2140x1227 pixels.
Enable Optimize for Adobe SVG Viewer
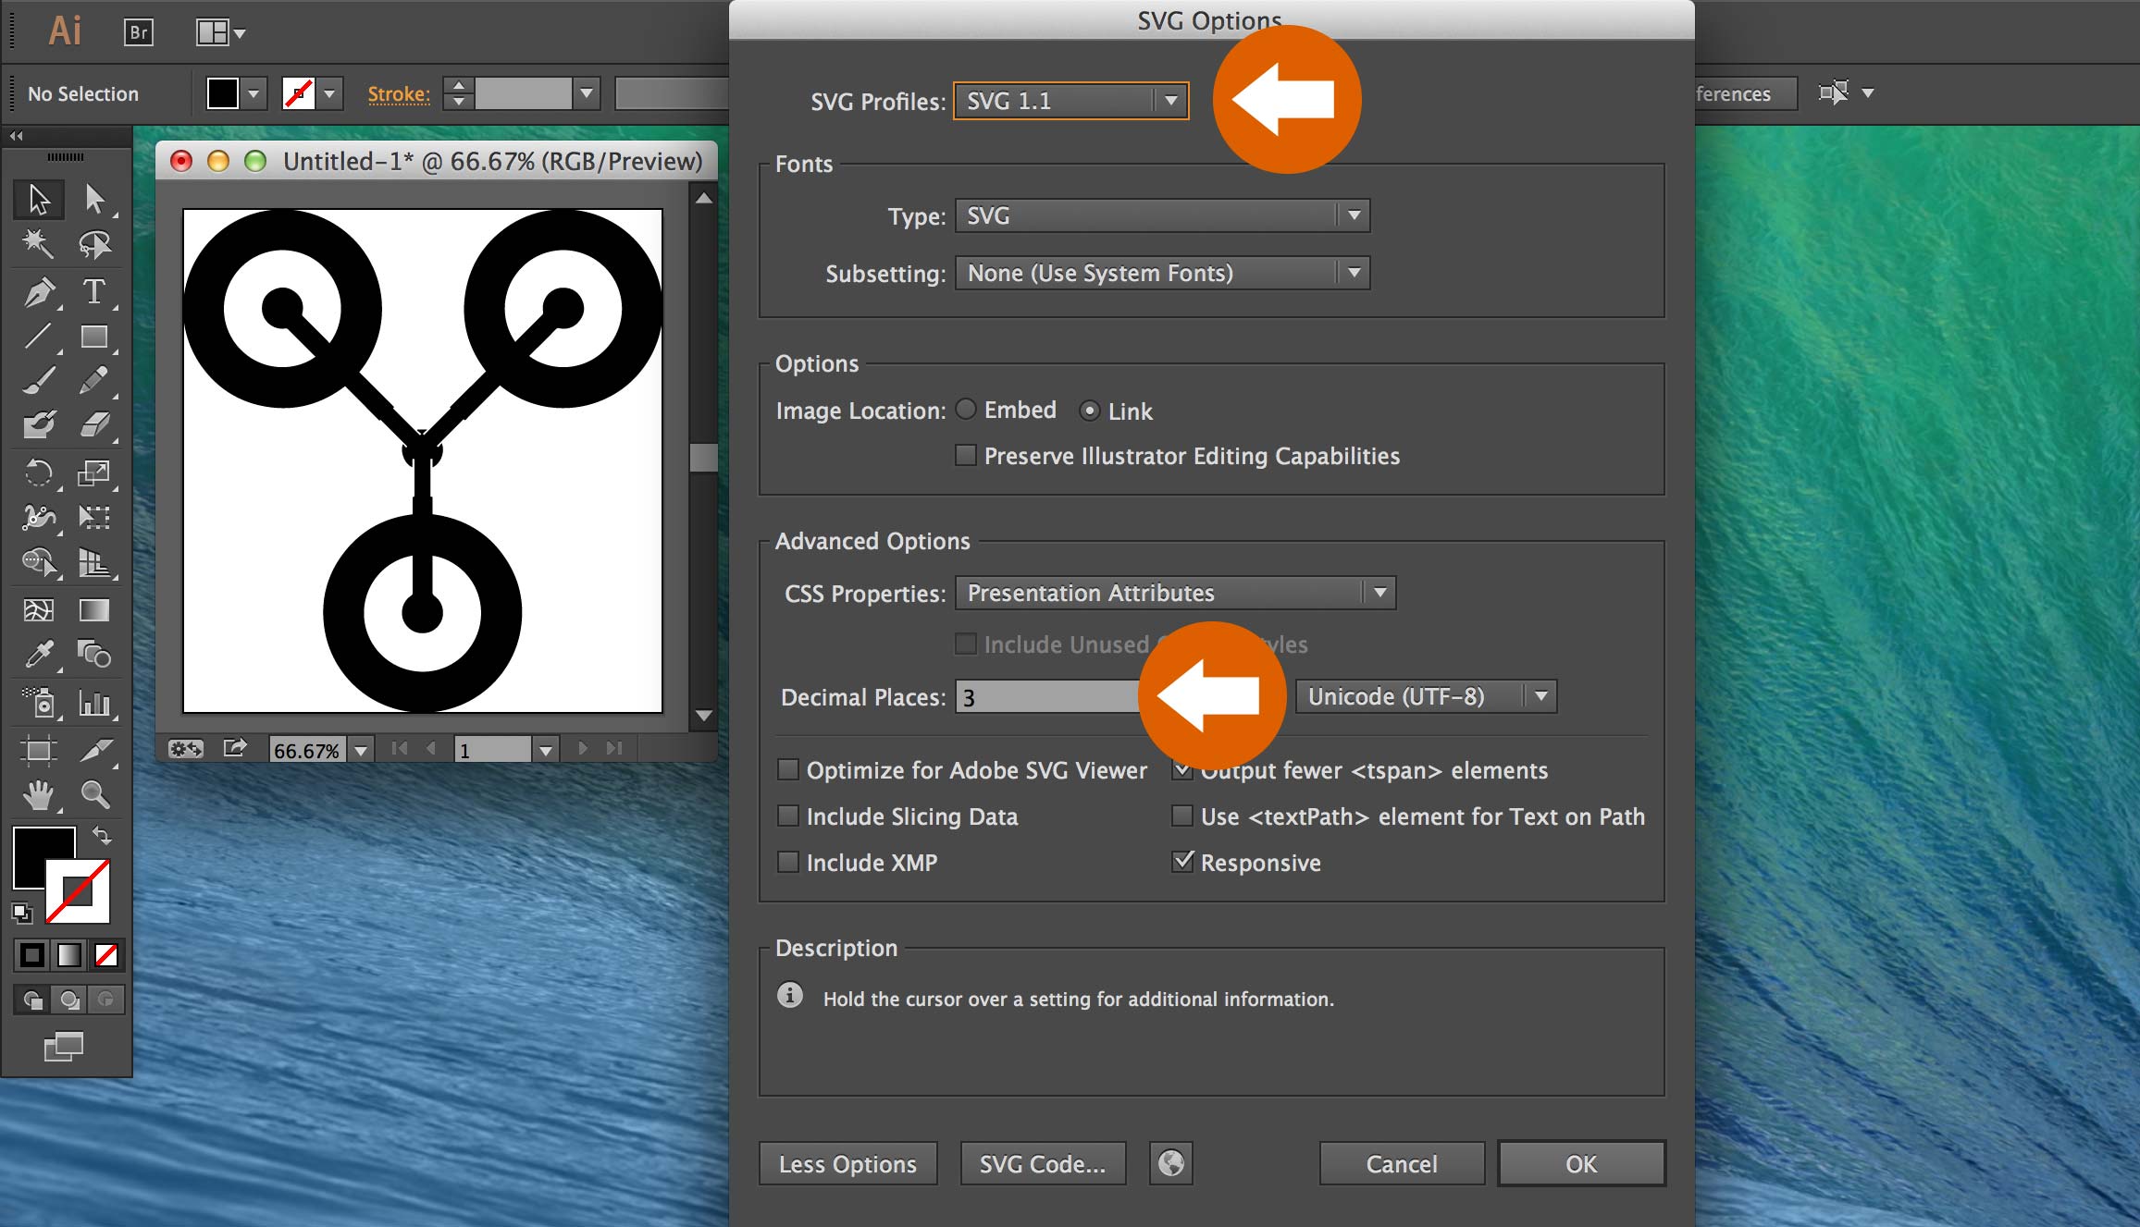tap(788, 770)
